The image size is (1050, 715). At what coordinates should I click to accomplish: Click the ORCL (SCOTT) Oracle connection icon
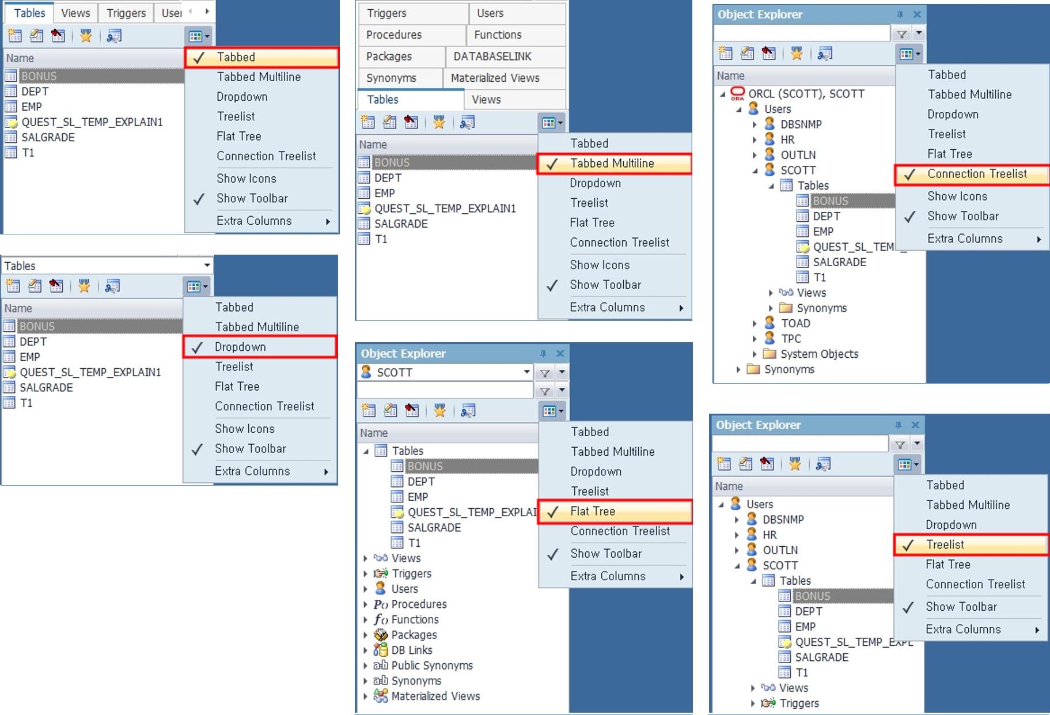pos(737,93)
